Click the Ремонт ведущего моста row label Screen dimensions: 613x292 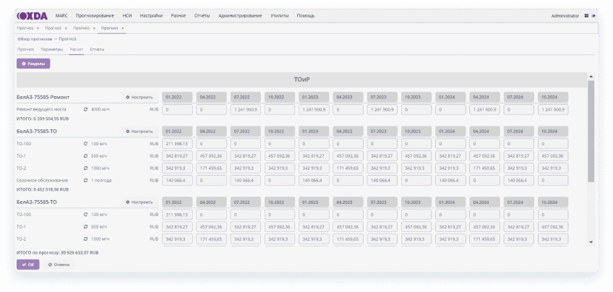(41, 109)
